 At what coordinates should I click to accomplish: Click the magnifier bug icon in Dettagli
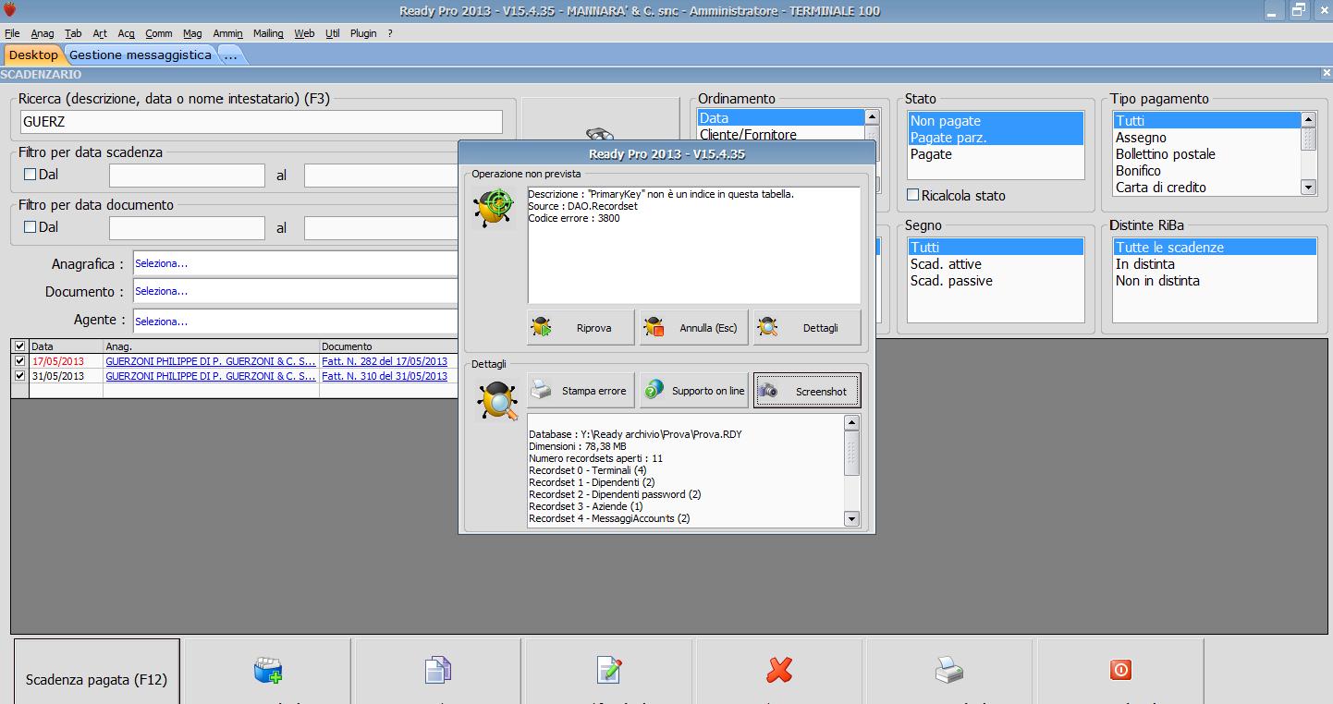tap(498, 402)
